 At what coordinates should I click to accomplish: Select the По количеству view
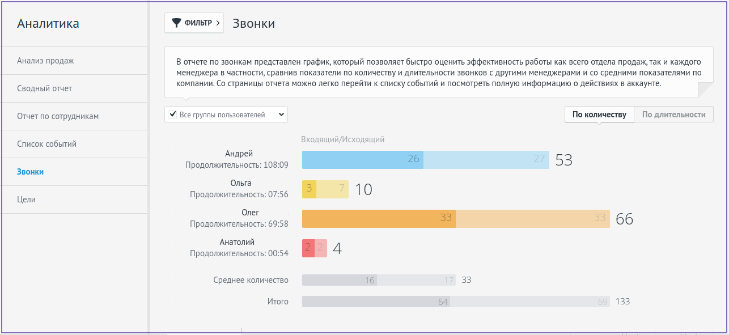(x=598, y=114)
